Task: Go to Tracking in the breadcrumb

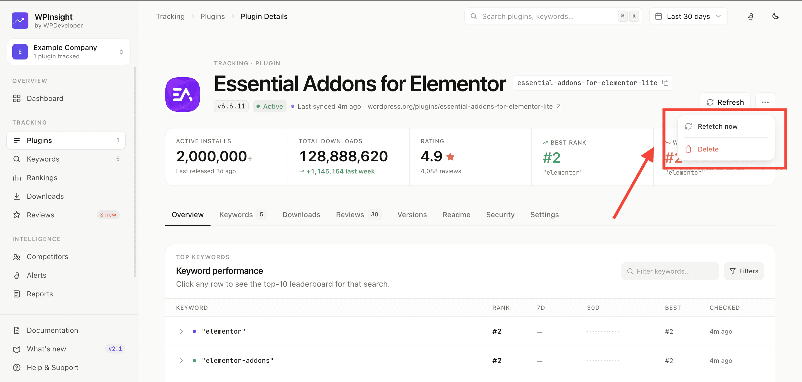Action: (170, 16)
